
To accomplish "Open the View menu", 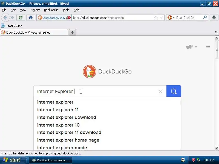I will pyautogui.click(x=23, y=10).
